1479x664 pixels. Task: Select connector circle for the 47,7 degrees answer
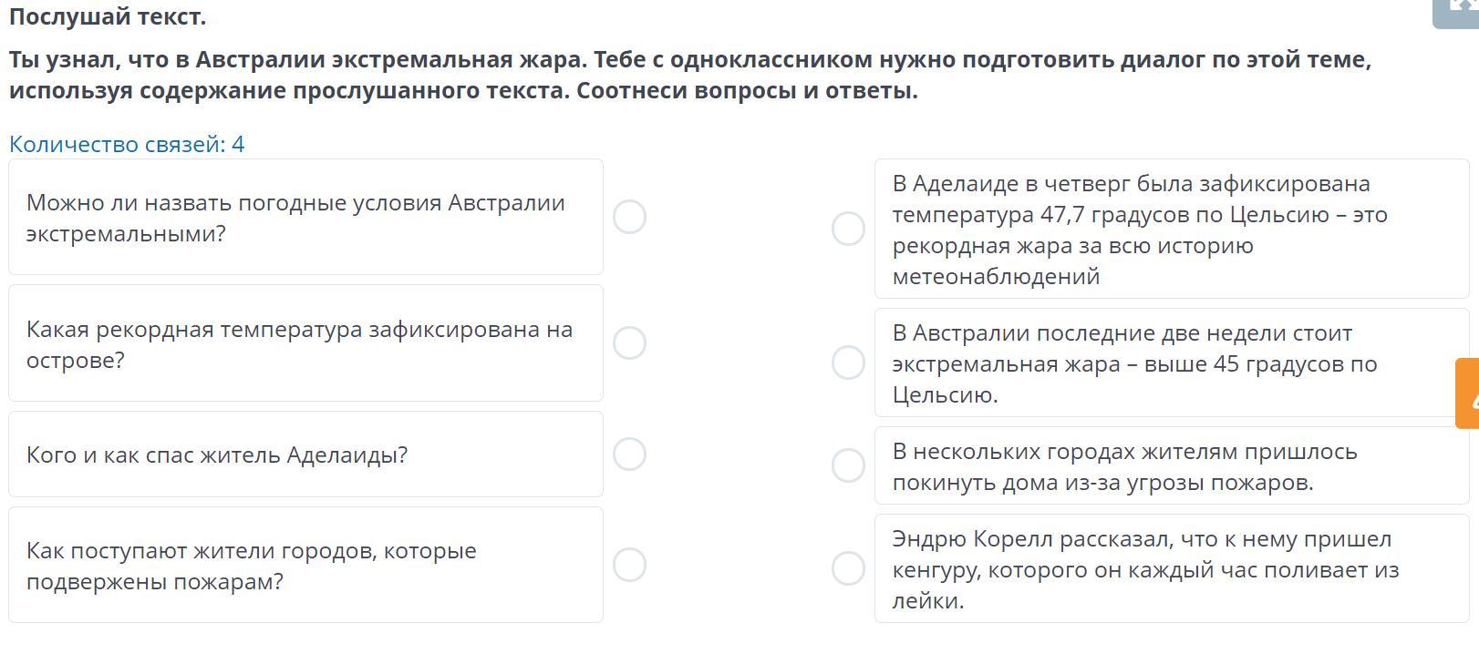click(x=848, y=229)
